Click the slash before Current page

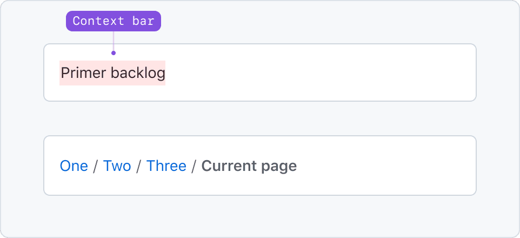(194, 166)
